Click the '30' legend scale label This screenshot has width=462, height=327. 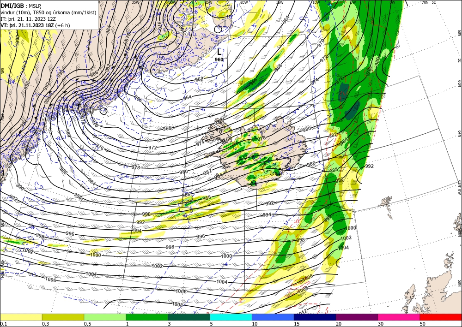tap(381, 324)
